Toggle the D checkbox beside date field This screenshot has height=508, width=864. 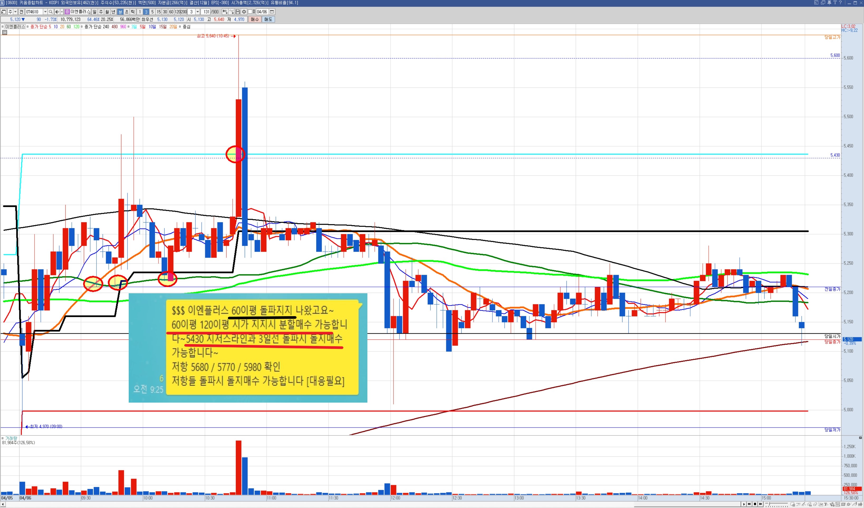coord(250,12)
